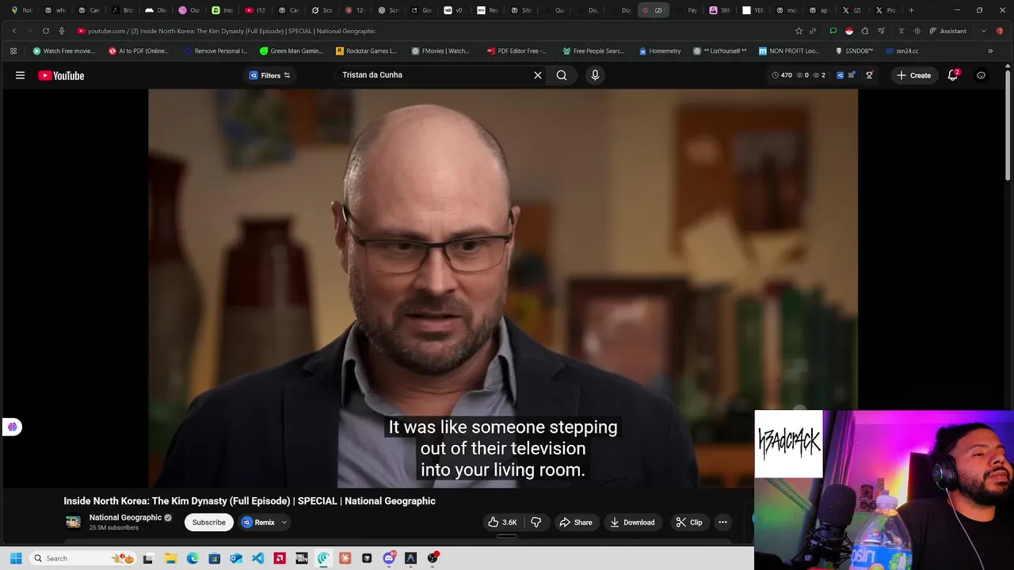Image resolution: width=1014 pixels, height=570 pixels.
Task: Bookmark this page with the star icon
Action: click(799, 31)
